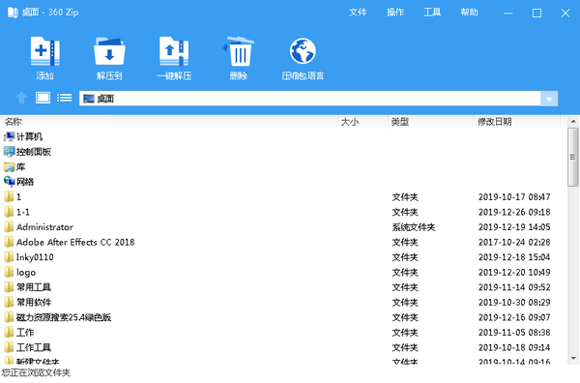Open the 工具 menu
The image size is (580, 383).
click(432, 13)
